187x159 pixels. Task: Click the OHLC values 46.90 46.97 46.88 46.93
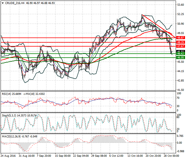pos(40,3)
